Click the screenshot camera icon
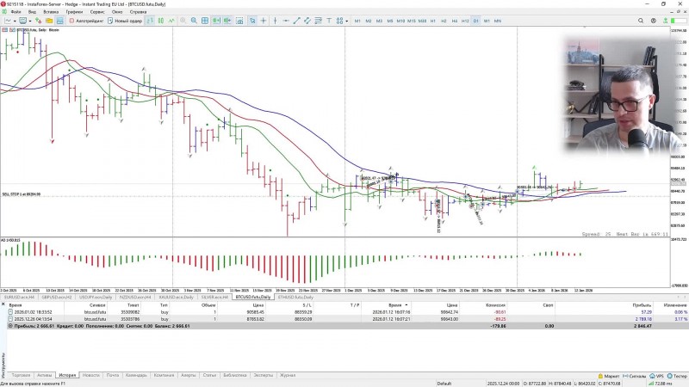Screen dimensions: 689x387 click(239, 21)
